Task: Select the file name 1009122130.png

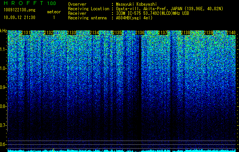Action: coord(19,10)
